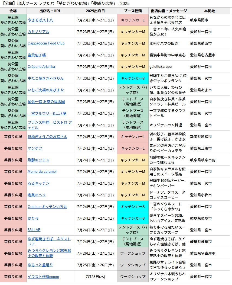Viewport: 232px width, 285px height.
Task: Select 葵公園 葵にぎわい広場 cell in カミノリアル row
Action: [x=13, y=32]
